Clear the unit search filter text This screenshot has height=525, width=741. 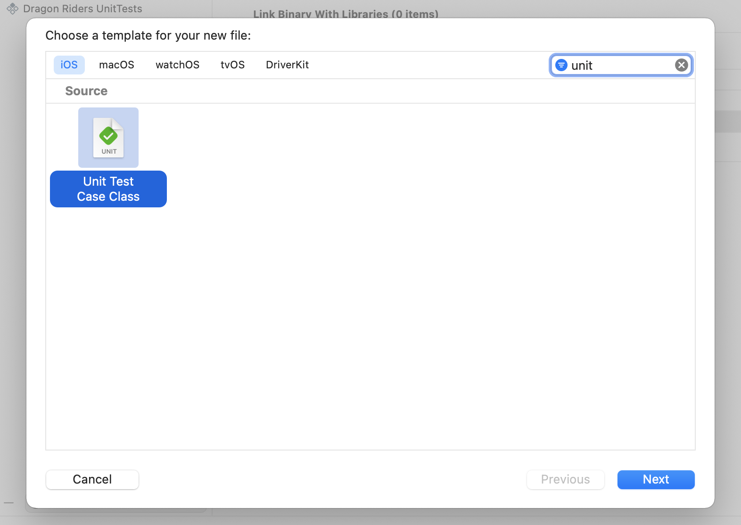(681, 65)
